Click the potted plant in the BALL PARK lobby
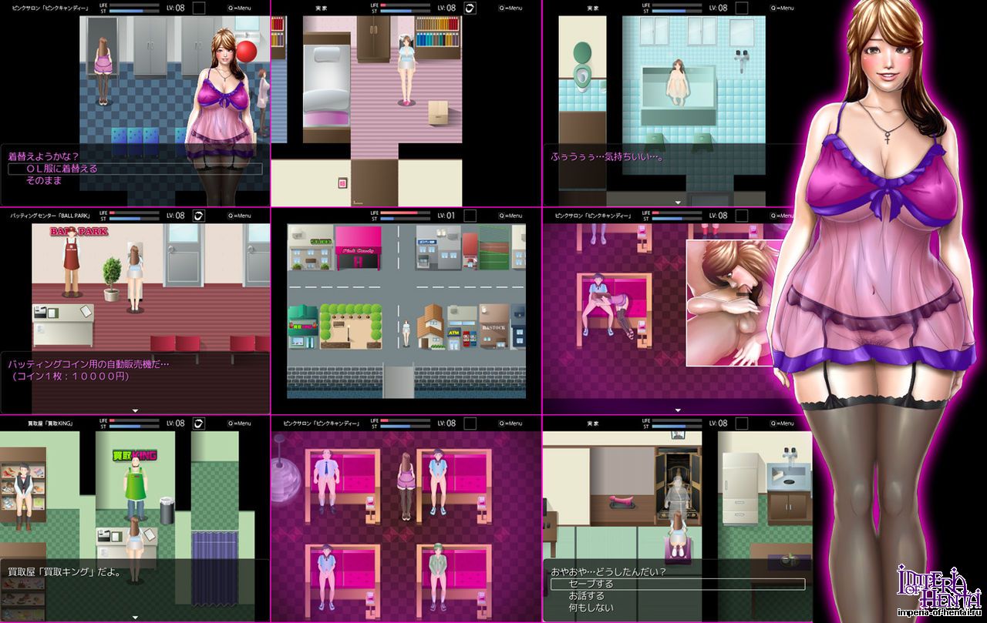Screen dimensions: 987x623 (x=113, y=279)
